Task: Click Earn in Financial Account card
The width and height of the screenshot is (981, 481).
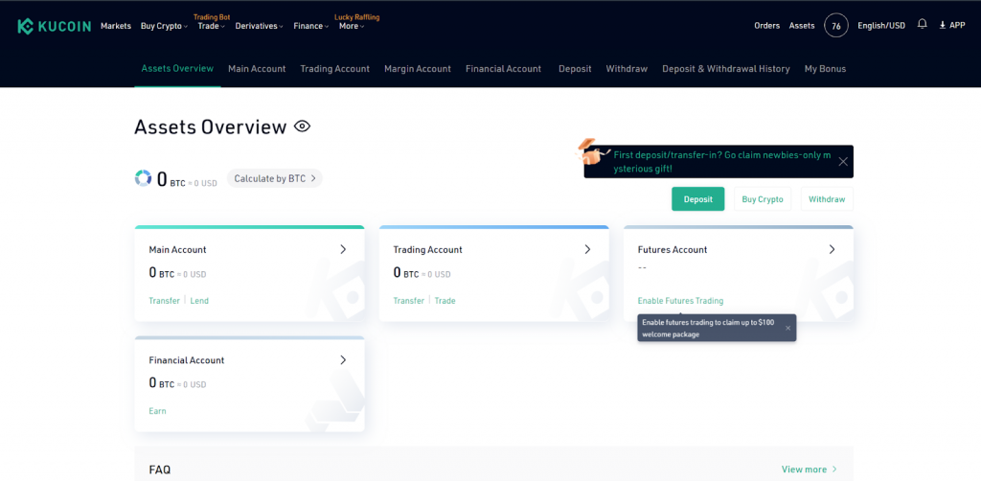Action: pyautogui.click(x=157, y=412)
